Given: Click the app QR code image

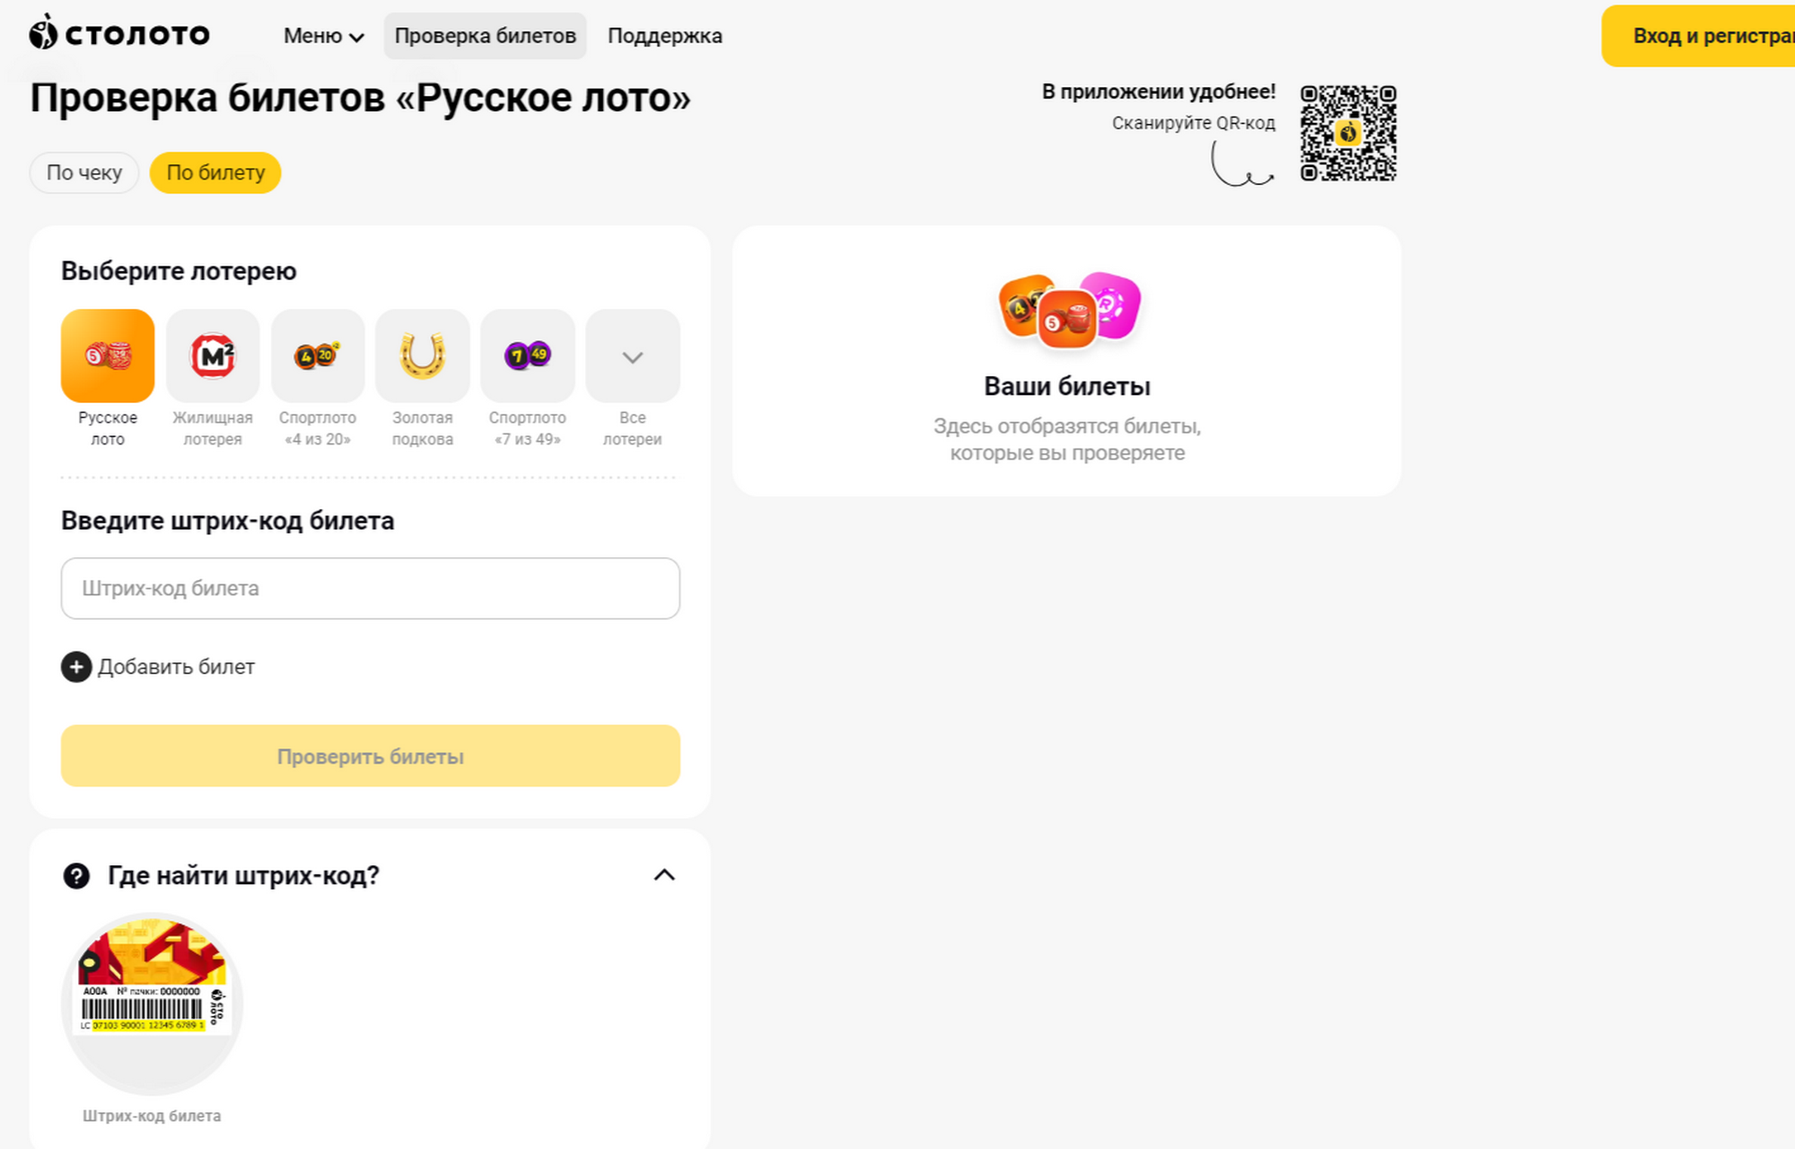Looking at the screenshot, I should pos(1348,134).
